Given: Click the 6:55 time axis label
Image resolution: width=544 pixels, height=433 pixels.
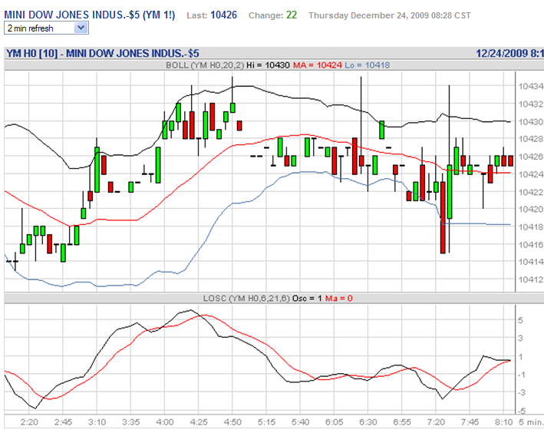Looking at the screenshot, I should (402, 422).
